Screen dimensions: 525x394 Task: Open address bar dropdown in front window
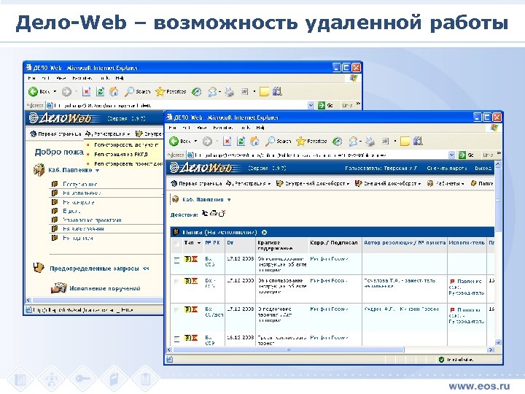(451, 155)
